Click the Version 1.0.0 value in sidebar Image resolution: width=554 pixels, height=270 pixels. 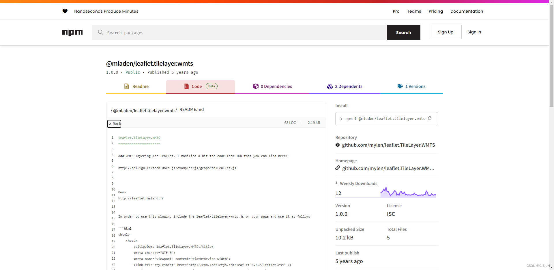[x=341, y=214]
